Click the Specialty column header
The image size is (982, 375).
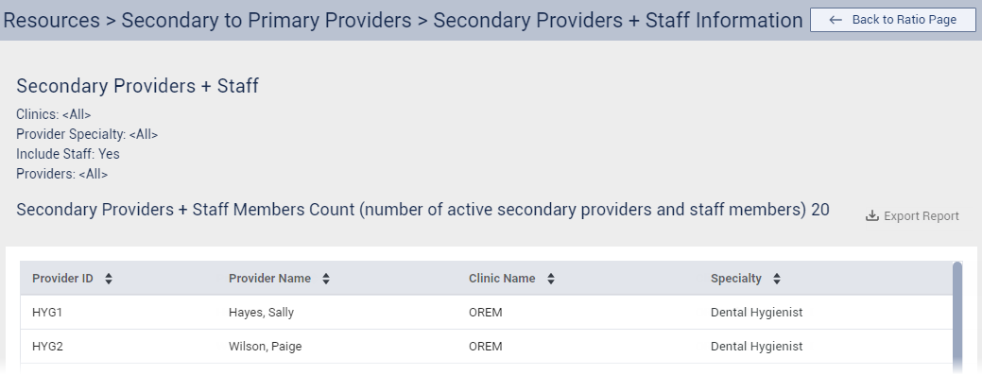coord(736,279)
